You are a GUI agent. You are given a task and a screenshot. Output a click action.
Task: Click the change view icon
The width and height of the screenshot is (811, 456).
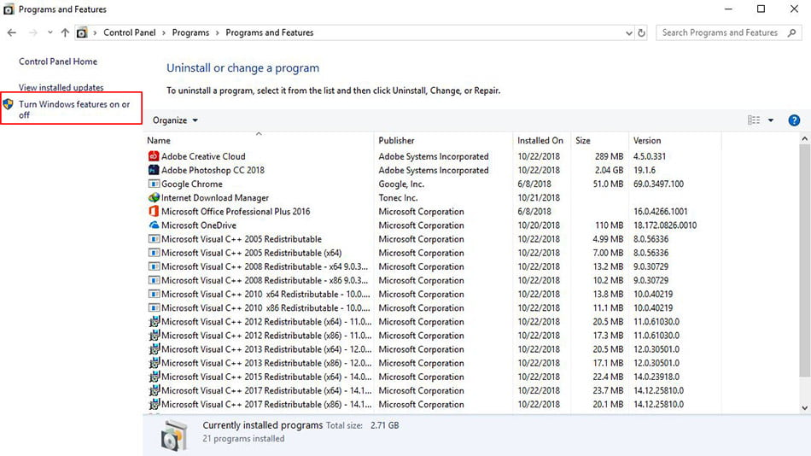(754, 120)
